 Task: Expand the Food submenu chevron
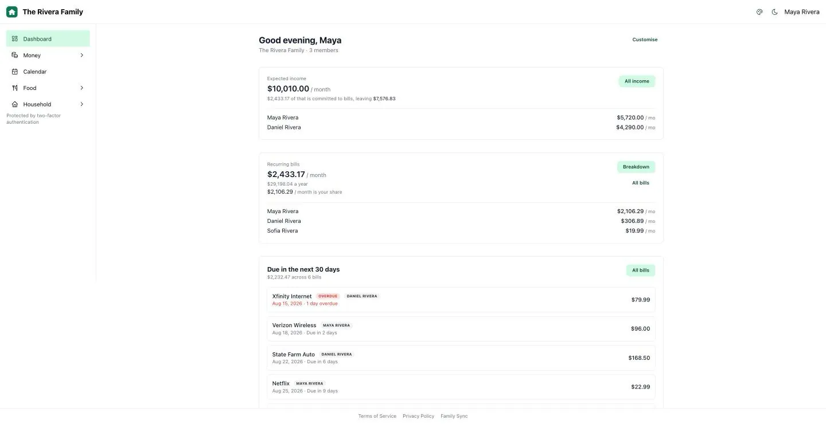pos(81,88)
